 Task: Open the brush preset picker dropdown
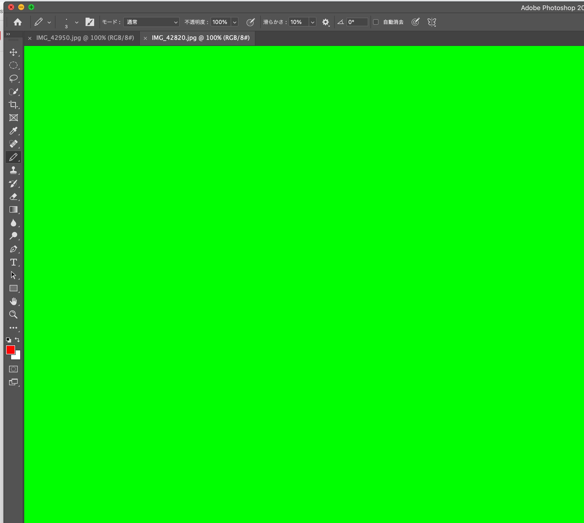[76, 22]
